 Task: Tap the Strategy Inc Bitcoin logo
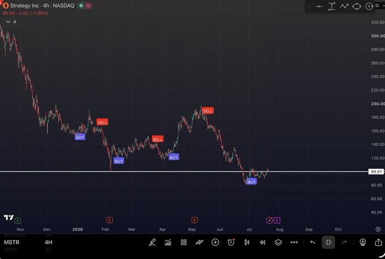6,6
